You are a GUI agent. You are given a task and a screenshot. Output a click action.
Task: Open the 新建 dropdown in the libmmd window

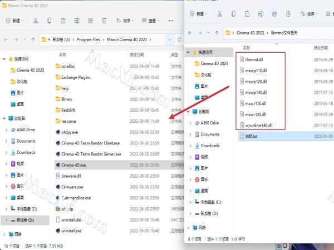coord(198,14)
